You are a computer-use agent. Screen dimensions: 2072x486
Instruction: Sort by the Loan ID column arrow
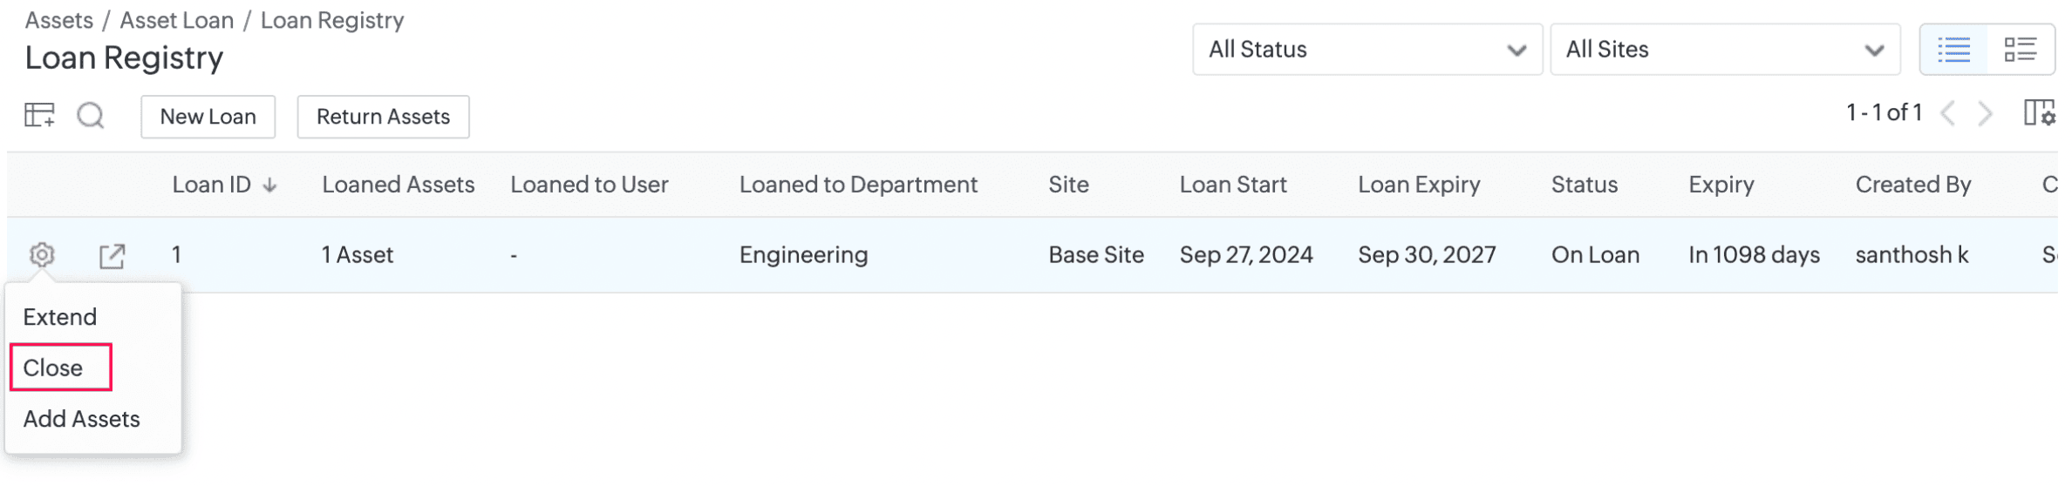[x=271, y=186]
